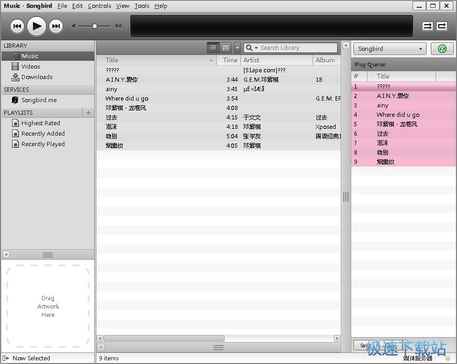Select Videos in the Library
This screenshot has height=364, width=457.
48,67
